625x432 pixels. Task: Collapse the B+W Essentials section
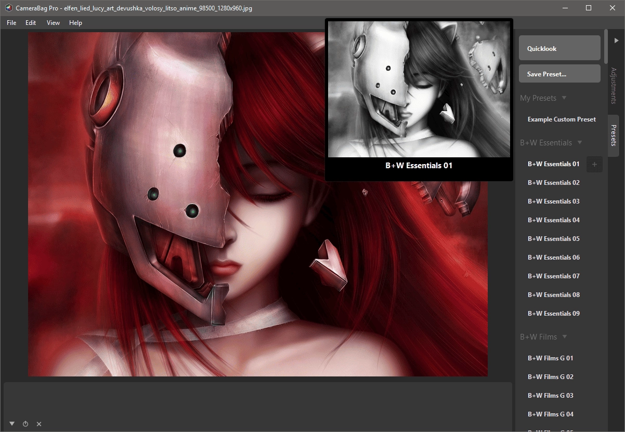tap(580, 143)
